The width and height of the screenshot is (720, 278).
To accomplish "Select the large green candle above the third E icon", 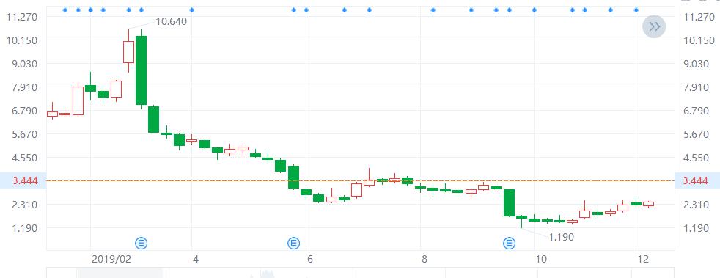I will coord(509,202).
